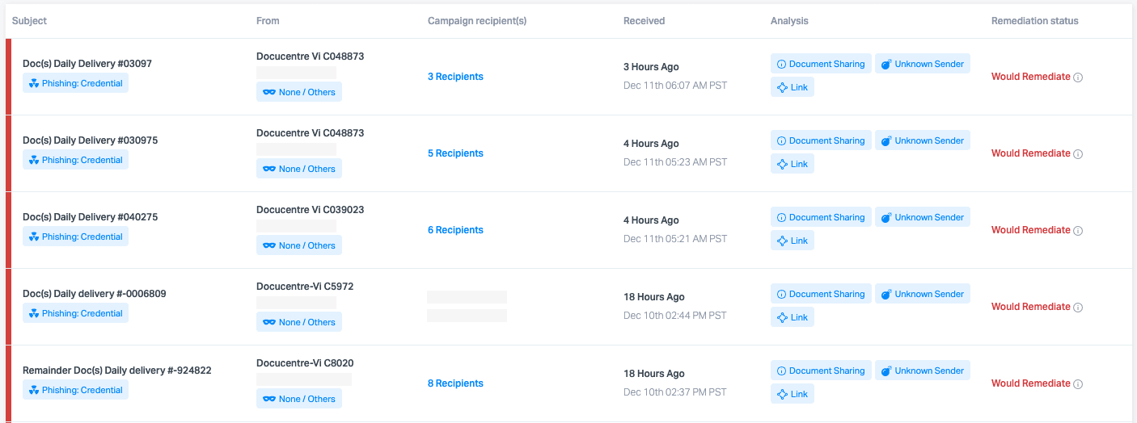Click the Unknown Sender tag in the #03097 row
The width and height of the screenshot is (1137, 423).
coord(923,64)
